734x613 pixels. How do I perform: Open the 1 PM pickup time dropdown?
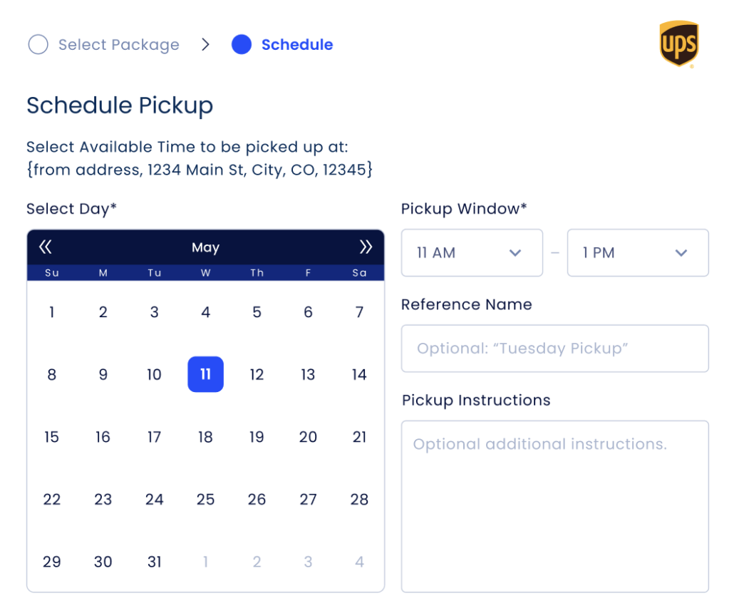tap(638, 253)
